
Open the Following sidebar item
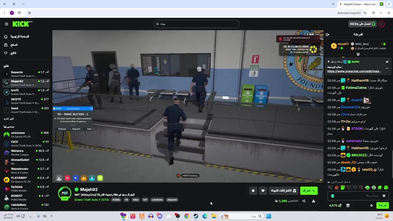10,53
